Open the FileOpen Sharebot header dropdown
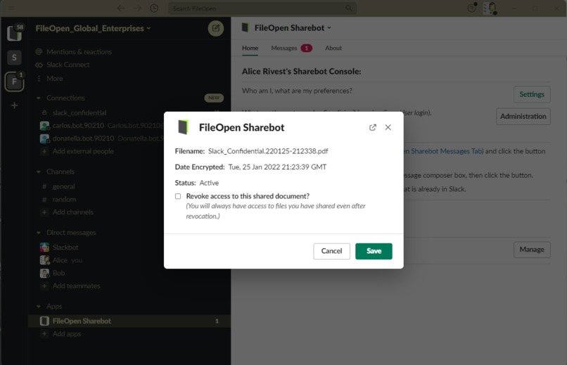 [x=293, y=28]
